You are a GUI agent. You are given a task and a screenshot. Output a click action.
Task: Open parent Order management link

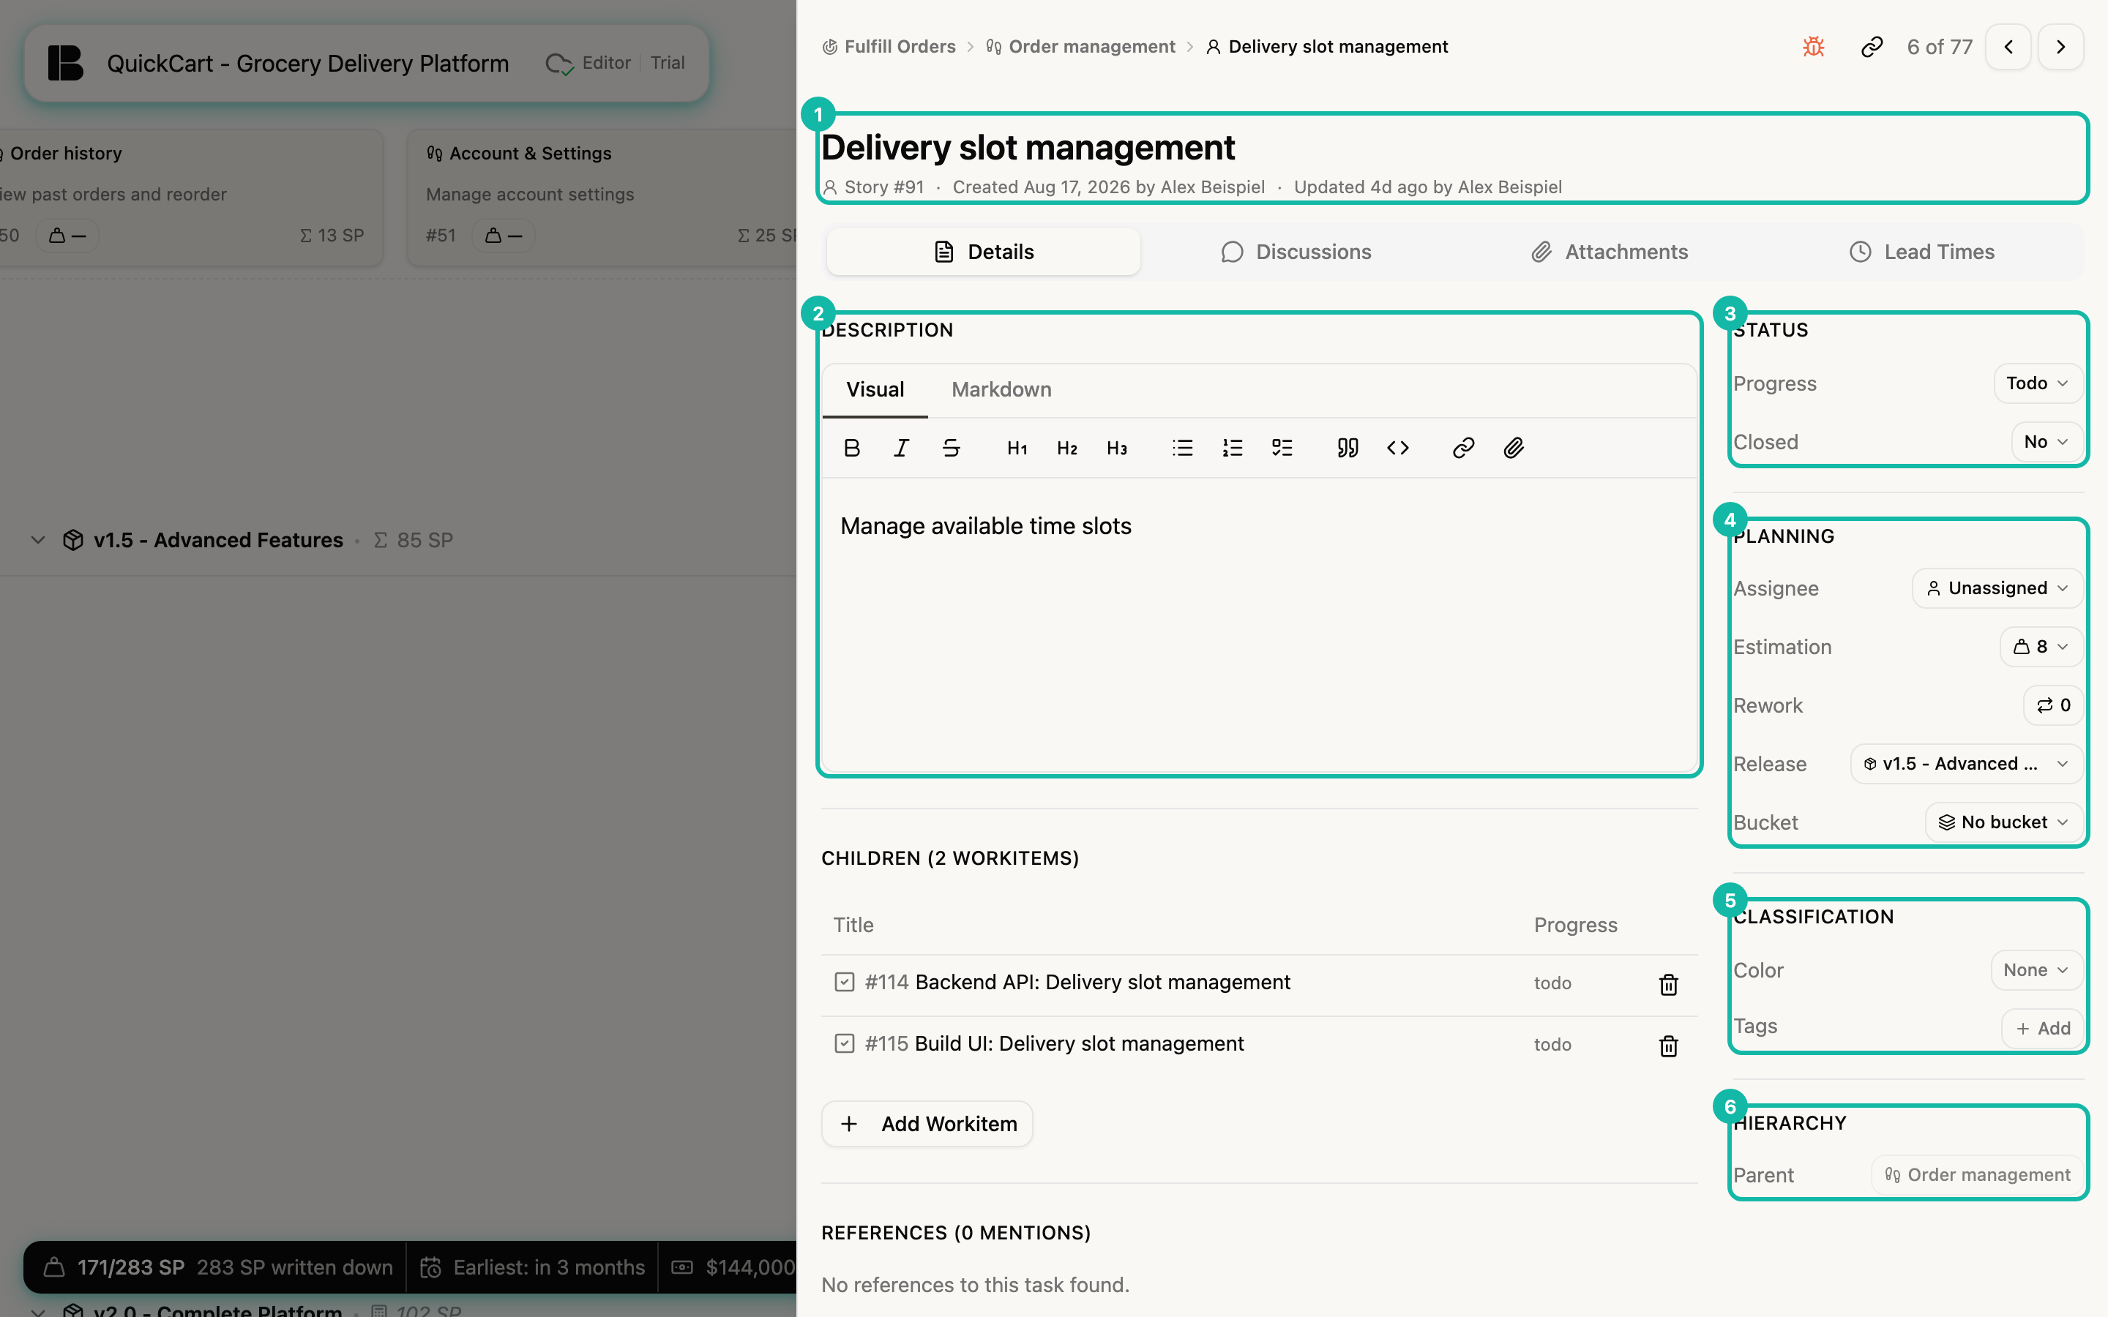(1976, 1175)
